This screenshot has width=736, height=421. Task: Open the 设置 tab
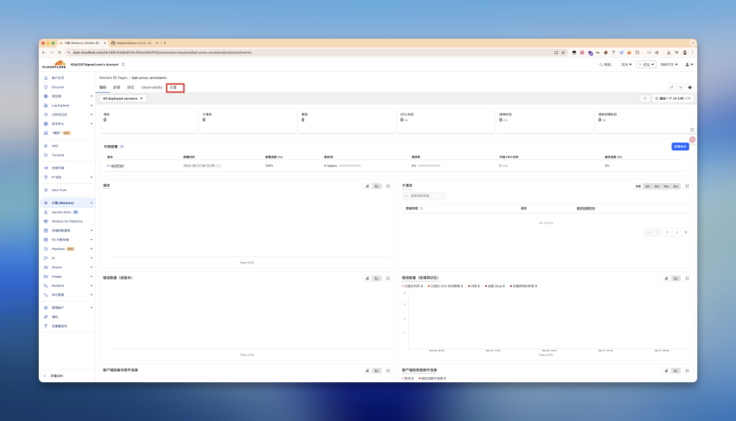(x=175, y=87)
